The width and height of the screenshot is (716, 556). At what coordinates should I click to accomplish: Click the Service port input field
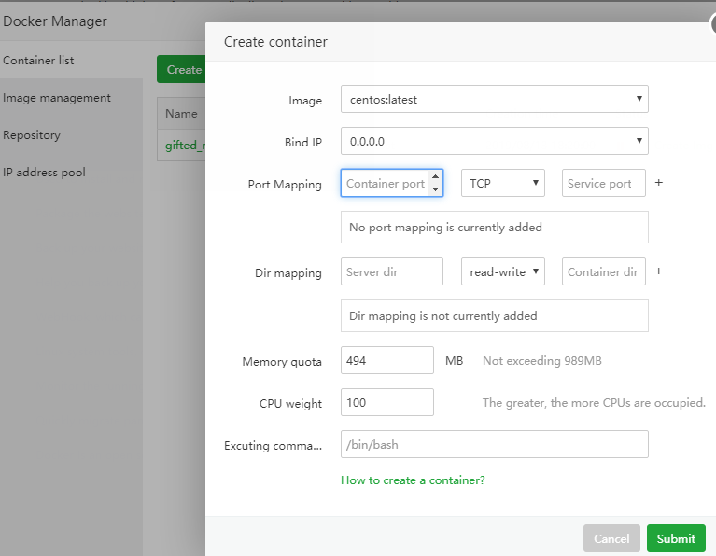pyautogui.click(x=603, y=184)
